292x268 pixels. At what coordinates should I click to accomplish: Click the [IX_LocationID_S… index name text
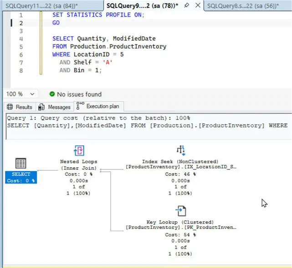pyautogui.click(x=210, y=167)
